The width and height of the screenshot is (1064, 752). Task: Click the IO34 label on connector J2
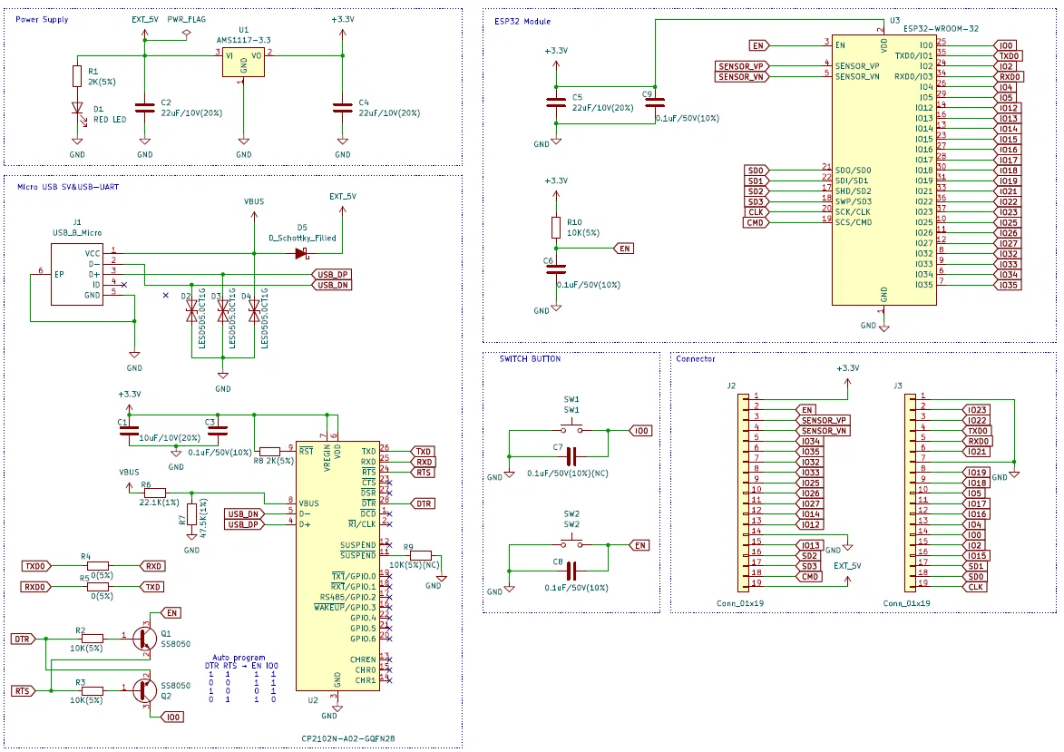(810, 441)
